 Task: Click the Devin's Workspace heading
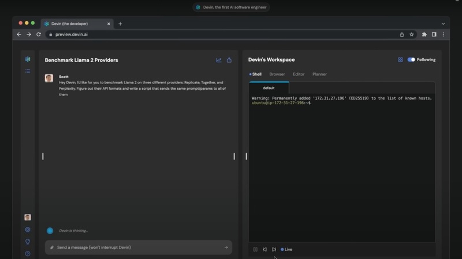271,60
